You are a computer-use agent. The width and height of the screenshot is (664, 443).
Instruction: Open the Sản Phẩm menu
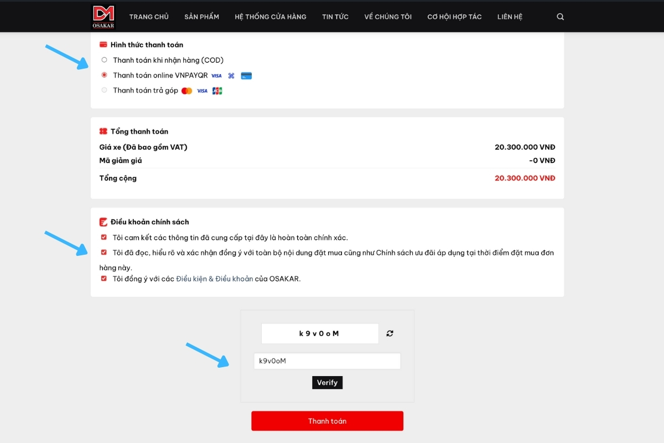(201, 17)
